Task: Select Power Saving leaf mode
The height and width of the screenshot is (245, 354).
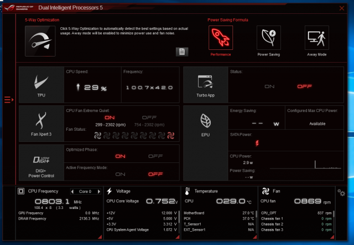Action: pos(269,38)
